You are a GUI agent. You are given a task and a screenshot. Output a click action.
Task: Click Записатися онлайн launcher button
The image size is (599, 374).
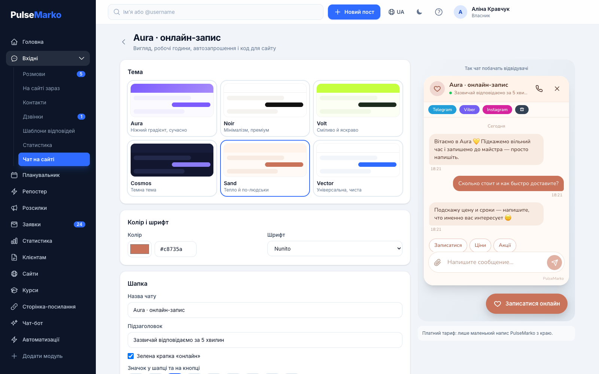[x=527, y=304]
